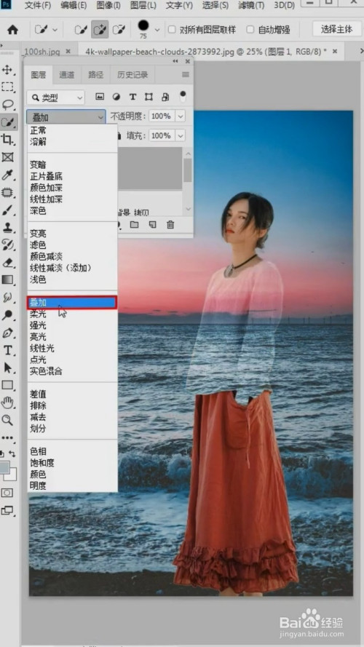Screen dimensions: 364x647
Task: Select the Lasso tool
Action: pos(7,104)
